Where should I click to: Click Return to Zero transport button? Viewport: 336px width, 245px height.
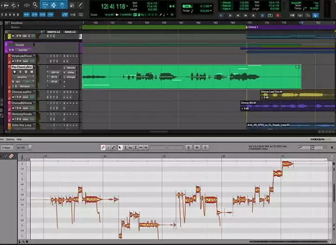(230, 15)
